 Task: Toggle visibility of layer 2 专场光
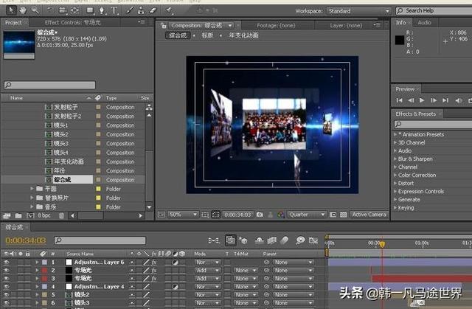6,271
